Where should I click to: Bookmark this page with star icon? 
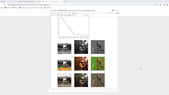[x=161, y=5]
